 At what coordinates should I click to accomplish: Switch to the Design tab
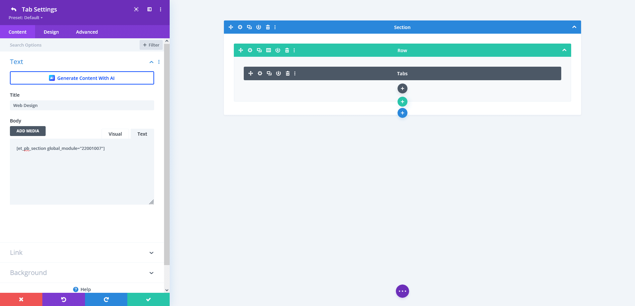coord(51,32)
